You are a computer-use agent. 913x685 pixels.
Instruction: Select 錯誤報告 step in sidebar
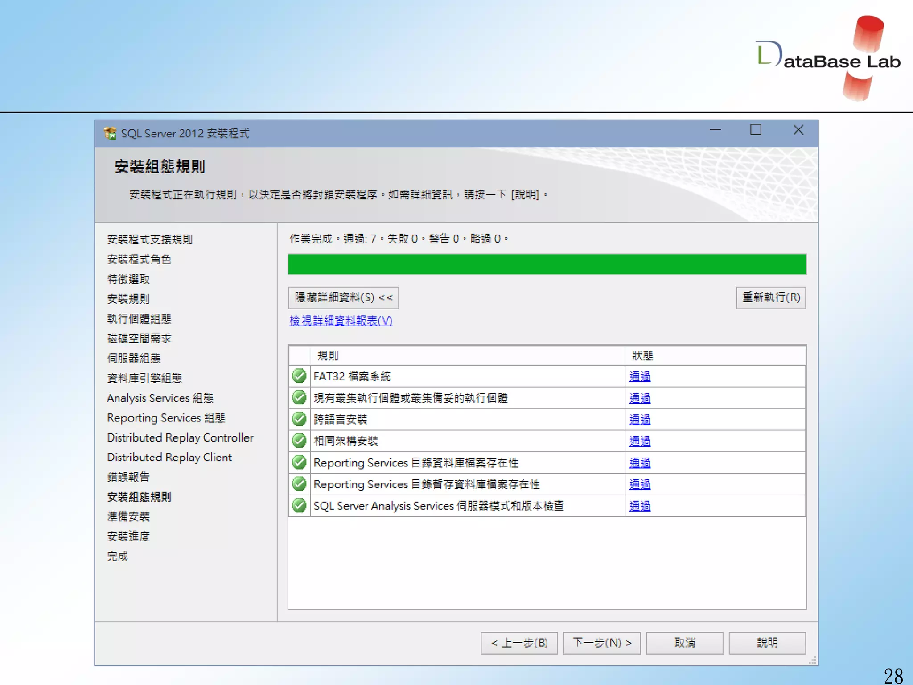128,477
